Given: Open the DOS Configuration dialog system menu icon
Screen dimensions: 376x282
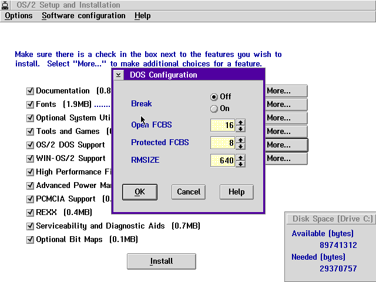Looking at the screenshot, I should 119,75.
